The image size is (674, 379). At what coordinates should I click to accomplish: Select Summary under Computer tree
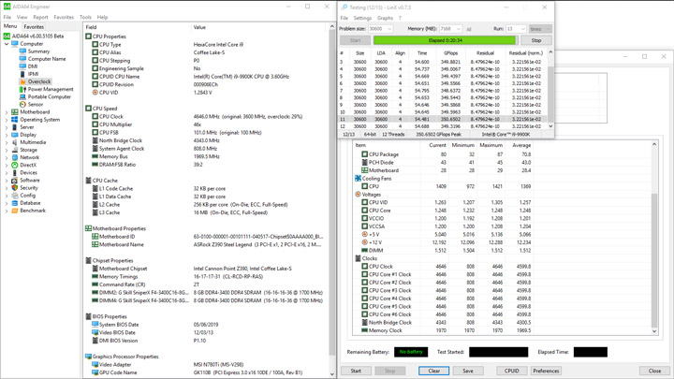click(38, 51)
